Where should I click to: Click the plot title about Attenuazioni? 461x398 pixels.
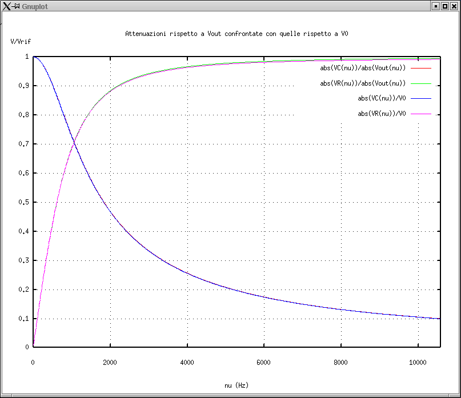pyautogui.click(x=236, y=34)
